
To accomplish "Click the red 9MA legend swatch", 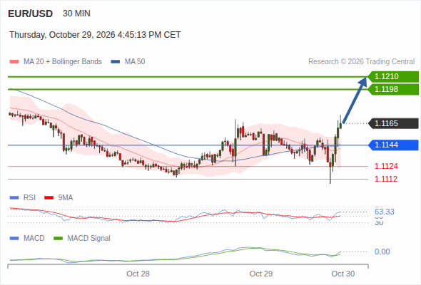I will click(x=49, y=198).
